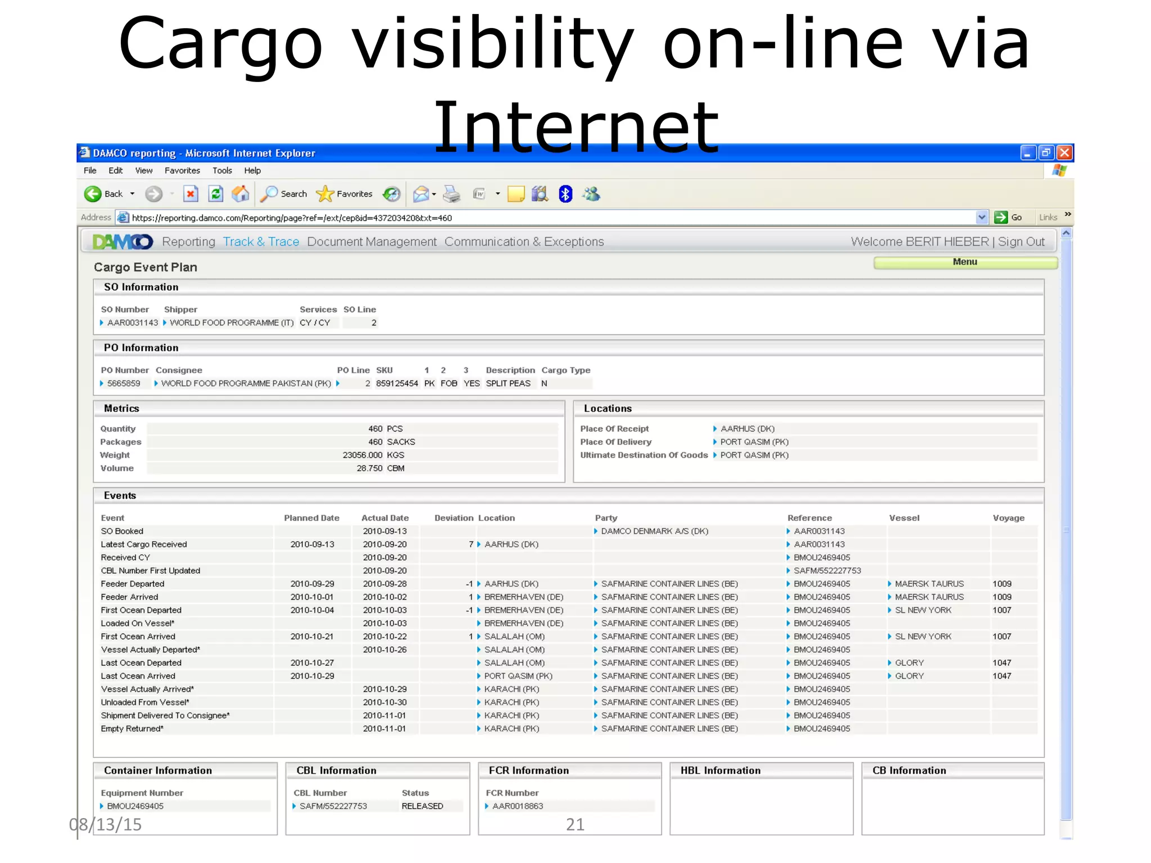The image size is (1151, 863).
Task: Switch to the Reporting tab
Action: click(x=189, y=242)
